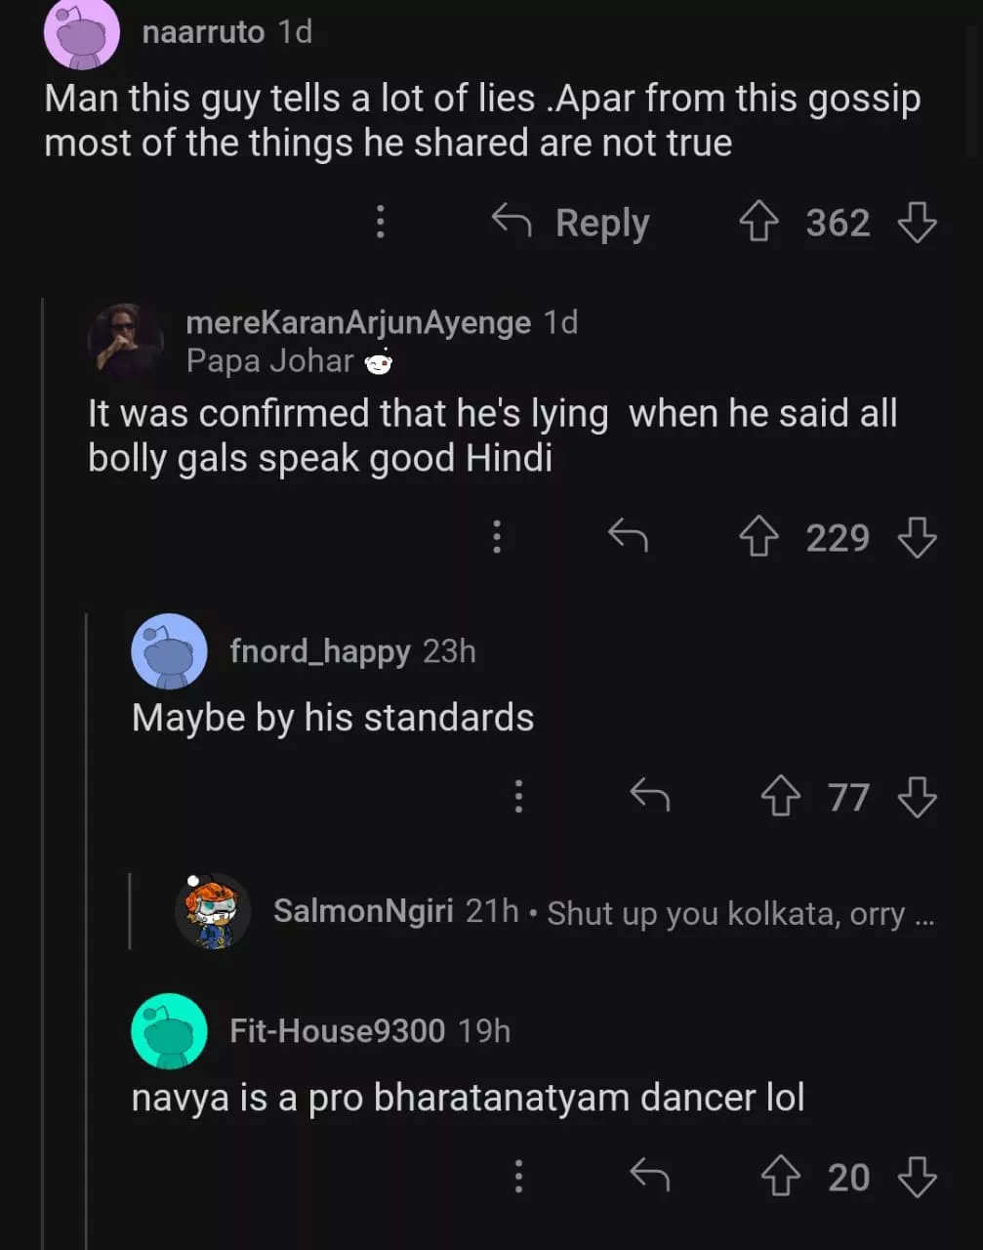983x1250 pixels.
Task: Tap mereKaranArjunAyenge's profile avatar
Action: coord(125,340)
